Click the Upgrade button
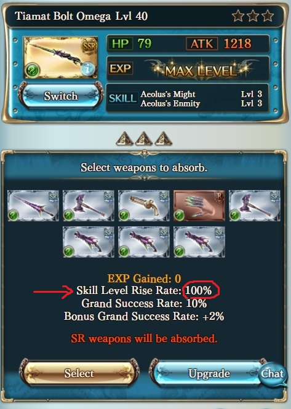This screenshot has height=409, width=291. tap(206, 373)
